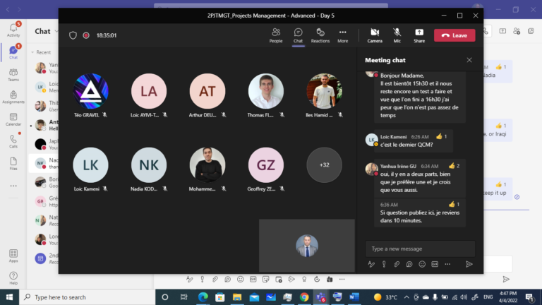Click the taskbar search box
The height and width of the screenshot is (305, 542).
click(87, 297)
